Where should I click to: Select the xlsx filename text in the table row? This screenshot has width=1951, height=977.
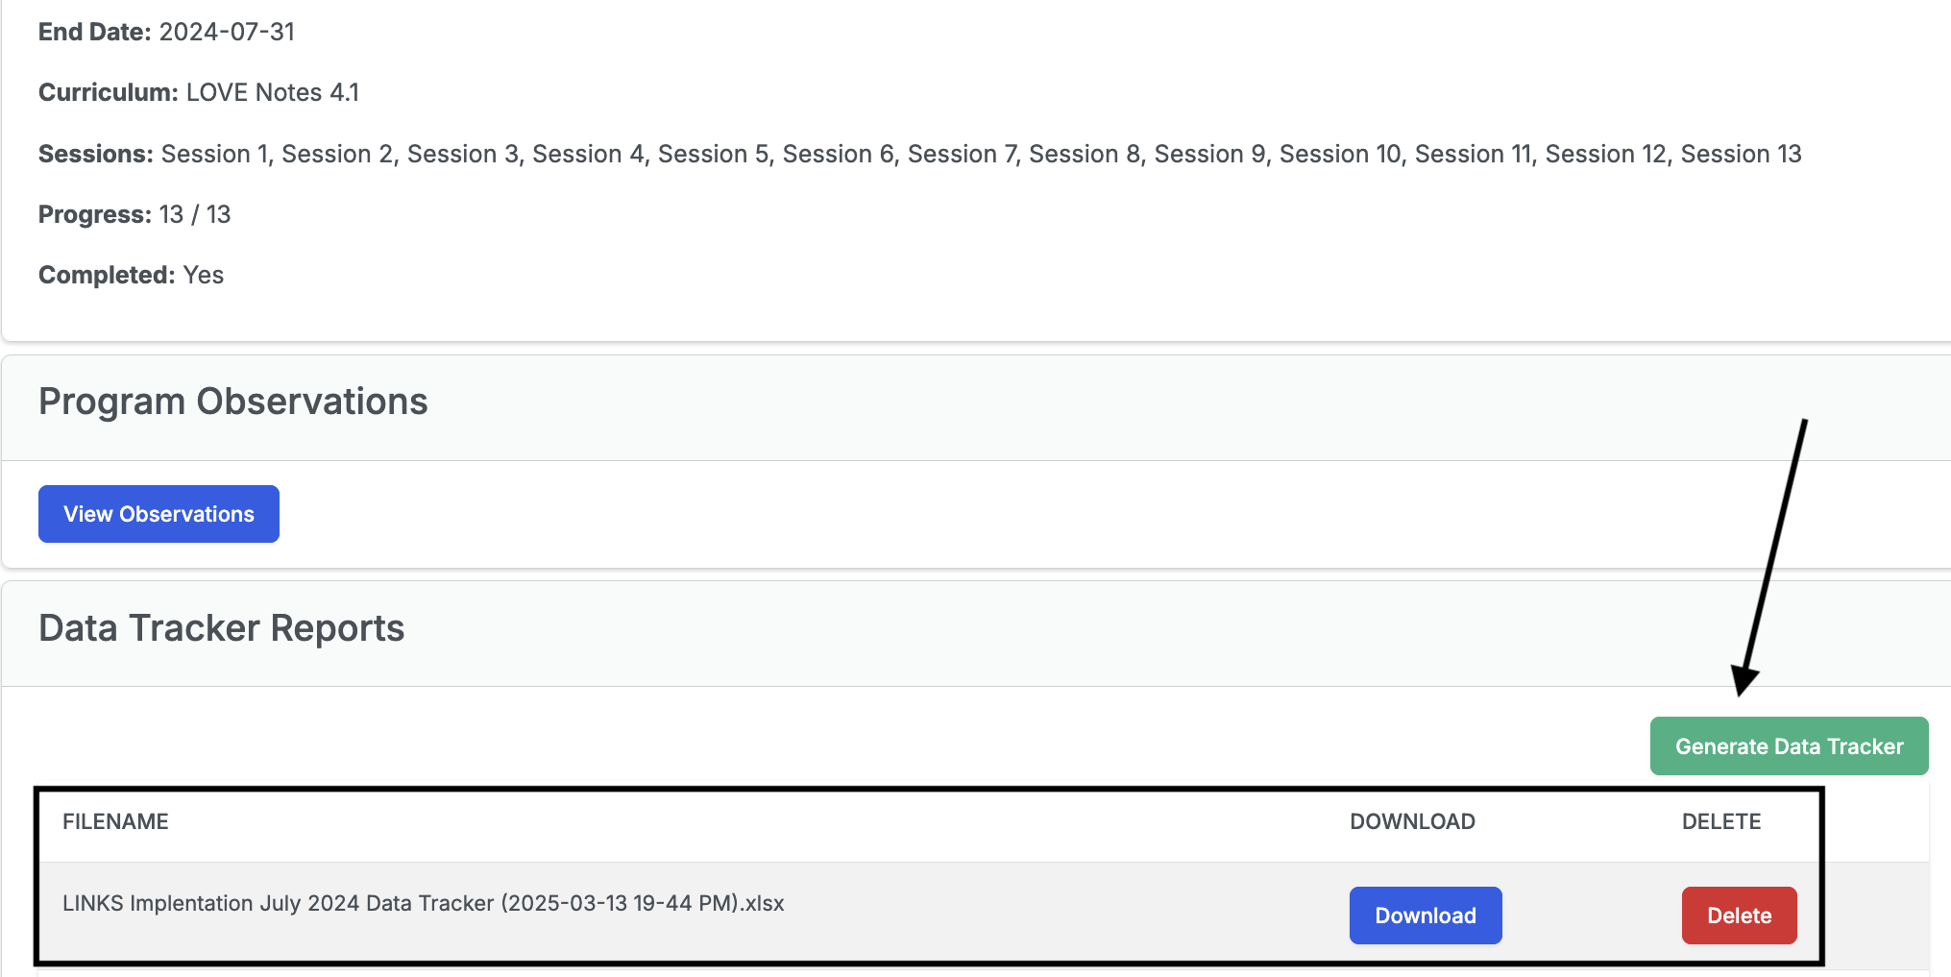click(x=424, y=903)
